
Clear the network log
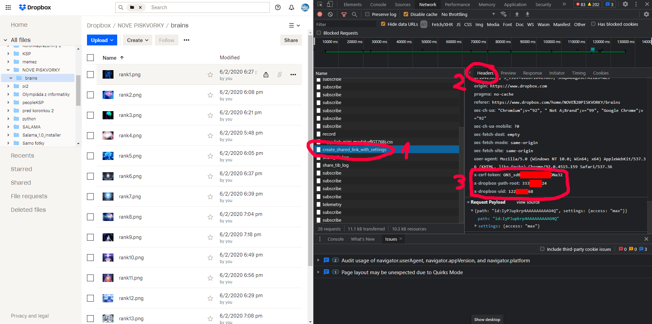coord(330,14)
